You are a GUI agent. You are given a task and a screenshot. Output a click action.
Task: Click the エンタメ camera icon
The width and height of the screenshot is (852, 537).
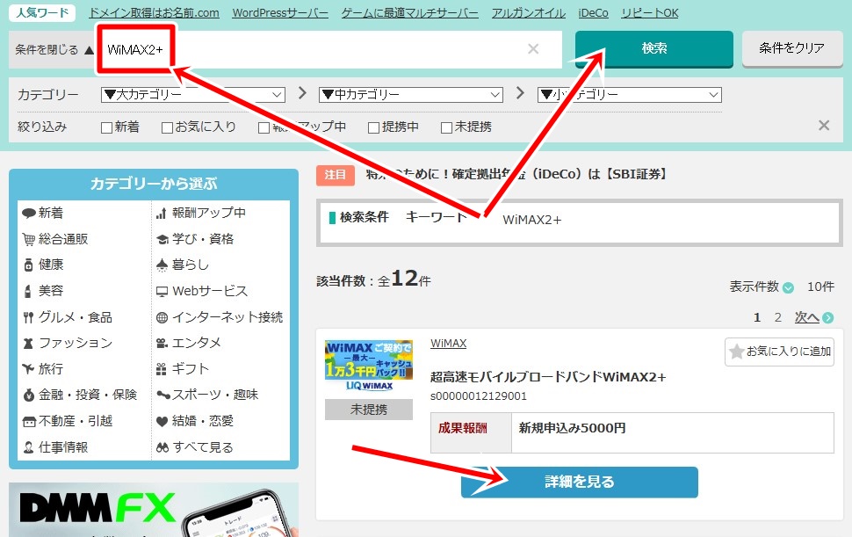tap(162, 344)
